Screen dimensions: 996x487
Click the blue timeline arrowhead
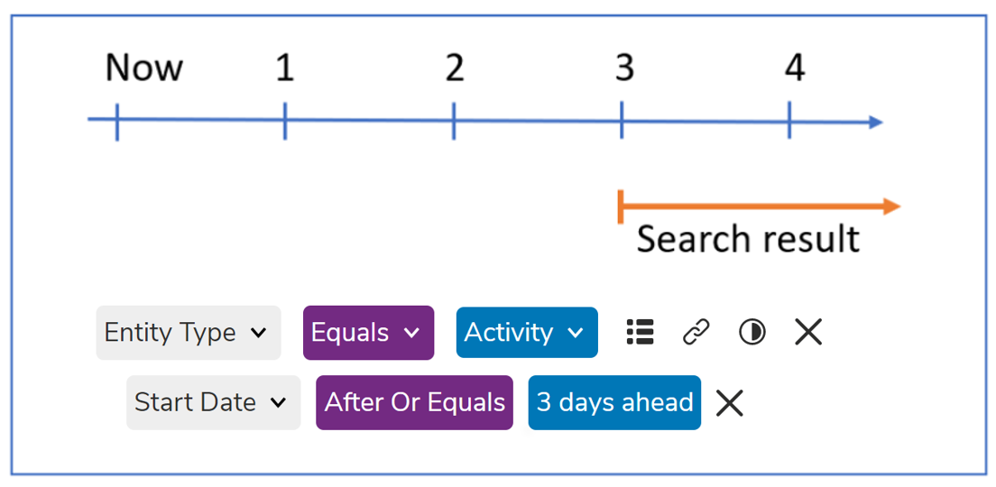875,122
